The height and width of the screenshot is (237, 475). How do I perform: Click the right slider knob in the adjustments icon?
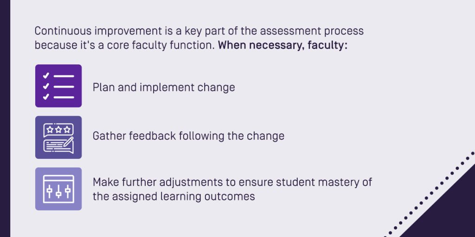point(68,190)
